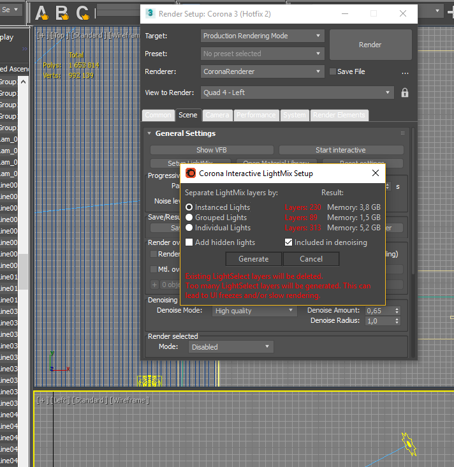Click the double chevron in the left panel
The height and width of the screenshot is (467, 454).
(x=25, y=49)
